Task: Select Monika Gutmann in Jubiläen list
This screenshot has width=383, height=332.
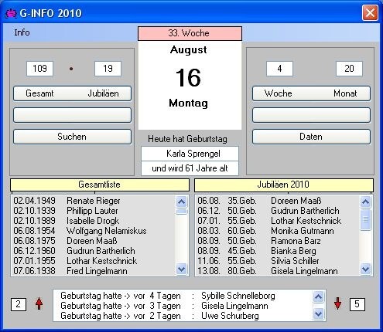Action: click(x=278, y=231)
